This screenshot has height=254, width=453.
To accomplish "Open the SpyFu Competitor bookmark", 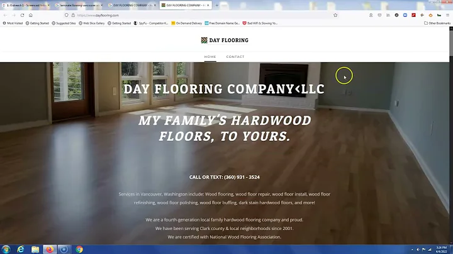I will coord(151,23).
